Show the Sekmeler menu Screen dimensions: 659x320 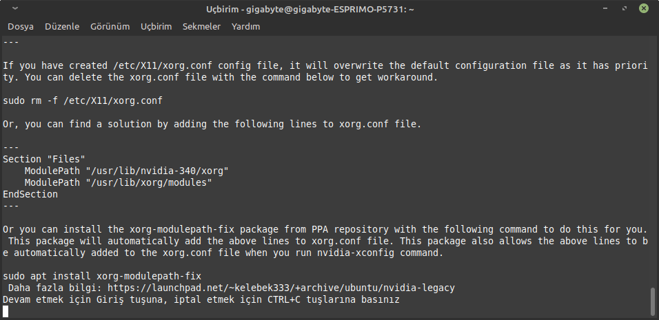201,27
